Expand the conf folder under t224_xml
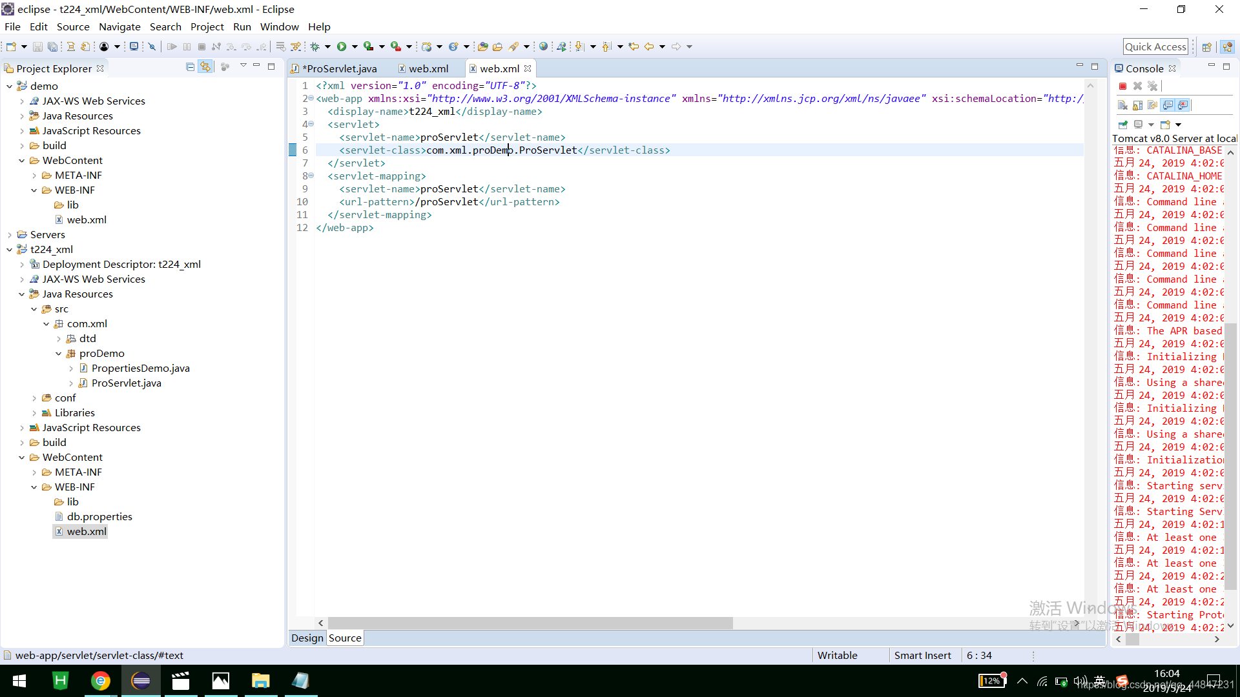Screen dimensions: 1240x697 [x=34, y=398]
